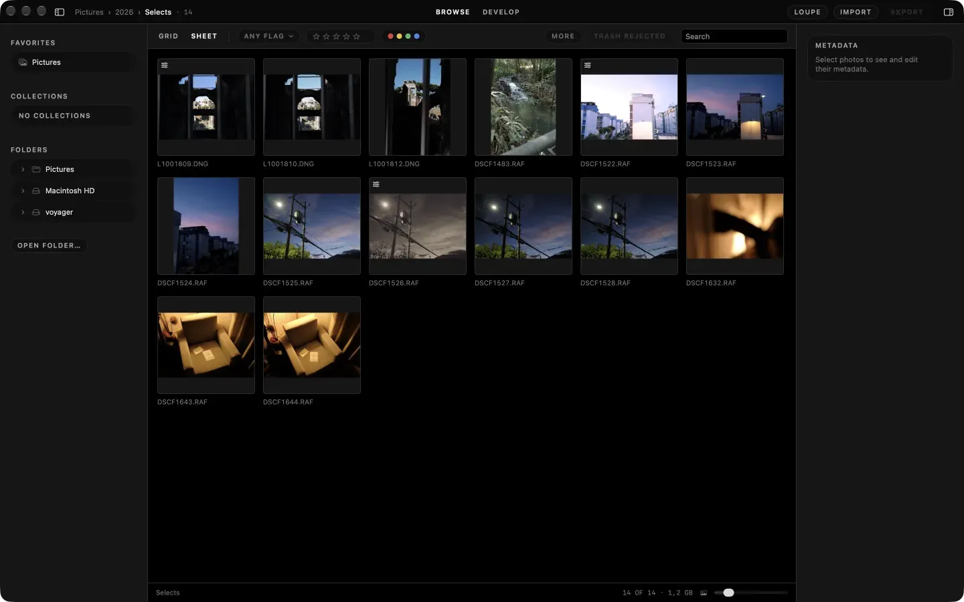Image resolution: width=964 pixels, height=602 pixels.
Task: Go to 2026 folder in breadcrumb
Action: pos(124,12)
